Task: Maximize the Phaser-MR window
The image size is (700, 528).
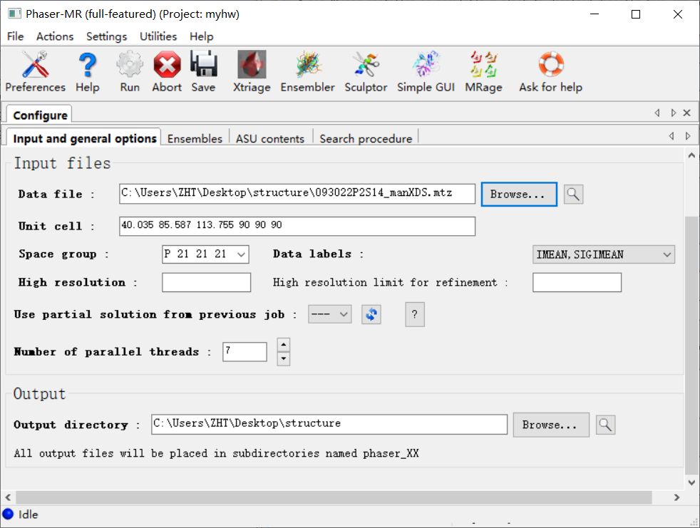Action: point(636,14)
